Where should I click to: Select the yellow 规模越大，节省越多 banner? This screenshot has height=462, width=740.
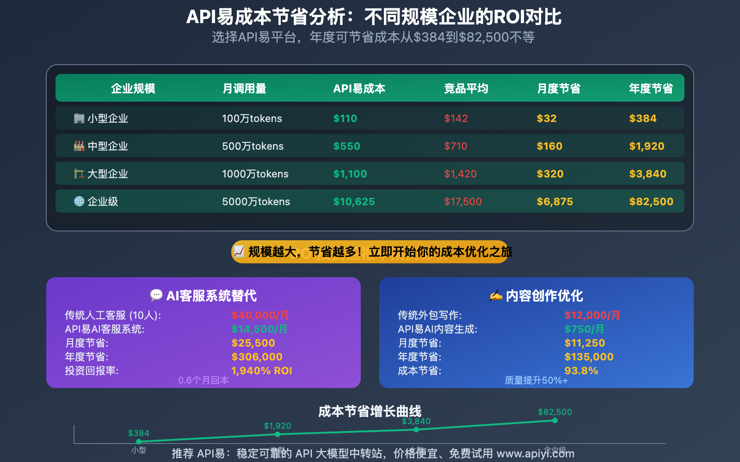370,252
